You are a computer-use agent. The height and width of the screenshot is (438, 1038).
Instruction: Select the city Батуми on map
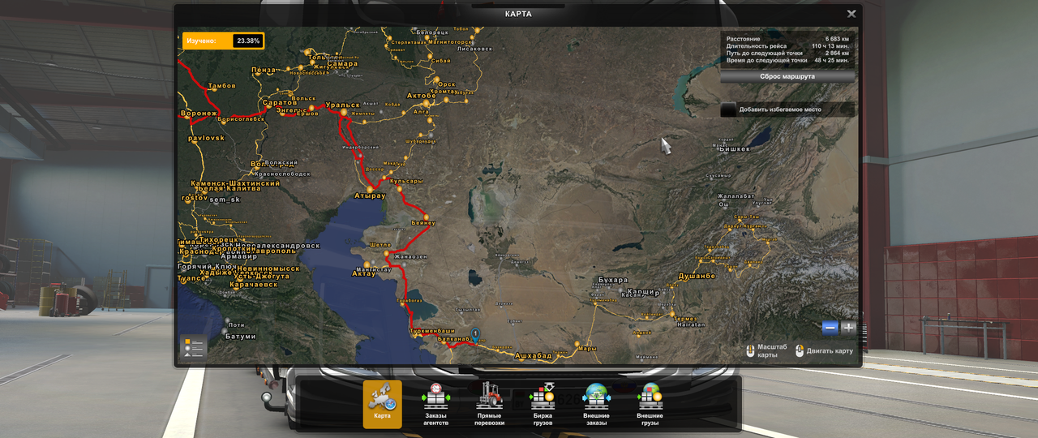click(239, 337)
